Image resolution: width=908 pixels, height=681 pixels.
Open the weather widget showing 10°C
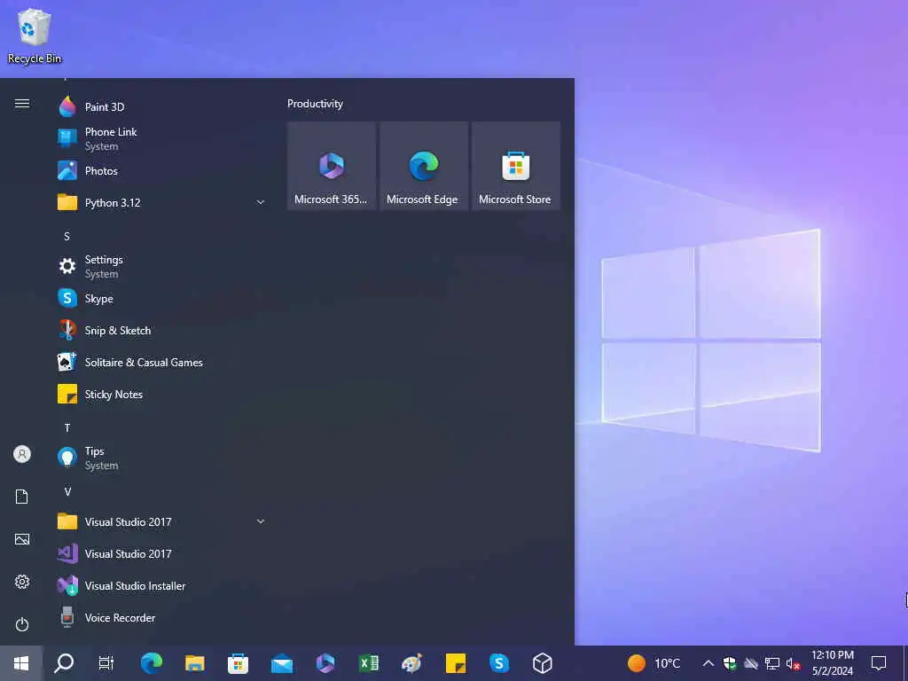(655, 663)
